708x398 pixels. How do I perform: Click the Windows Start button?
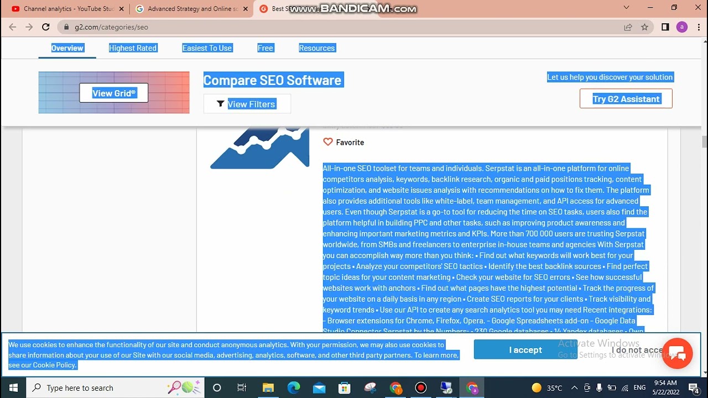13,387
